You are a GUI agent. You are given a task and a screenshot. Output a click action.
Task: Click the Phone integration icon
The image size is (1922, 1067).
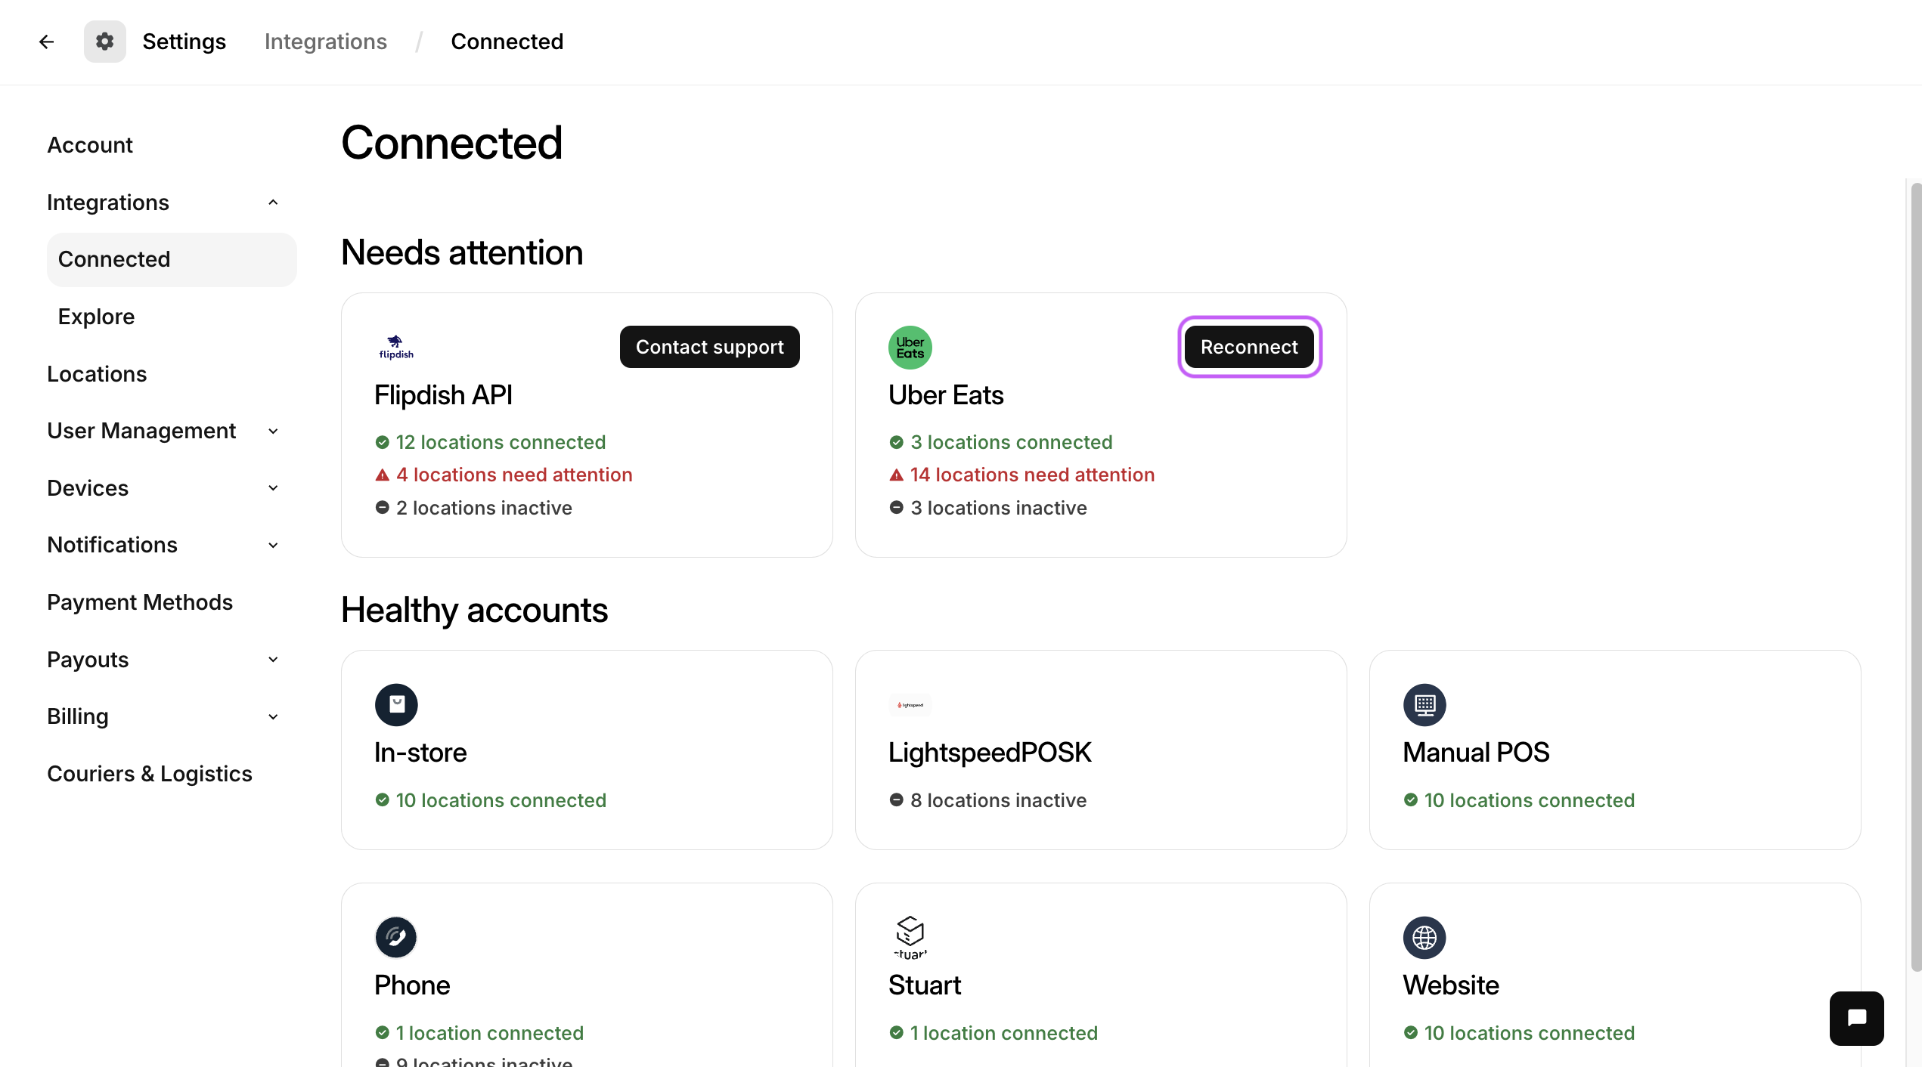tap(396, 938)
